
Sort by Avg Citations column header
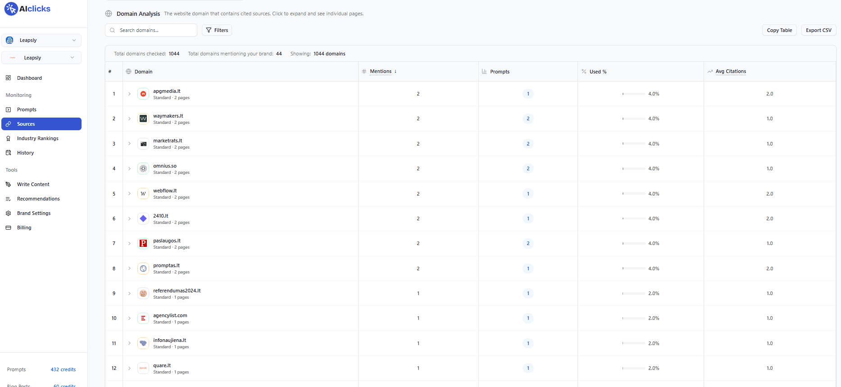pyautogui.click(x=731, y=71)
